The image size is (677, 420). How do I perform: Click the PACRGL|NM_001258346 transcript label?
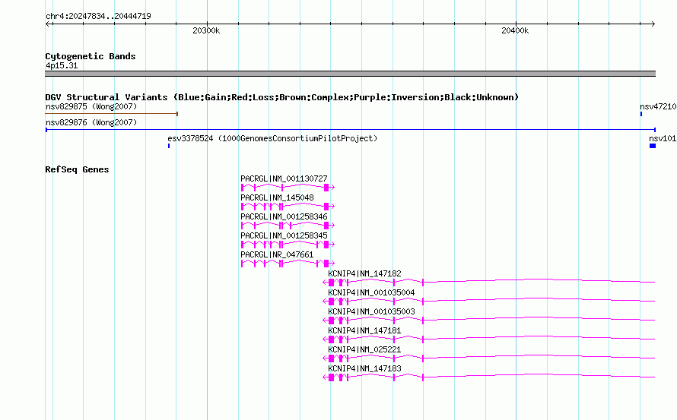tap(284, 216)
